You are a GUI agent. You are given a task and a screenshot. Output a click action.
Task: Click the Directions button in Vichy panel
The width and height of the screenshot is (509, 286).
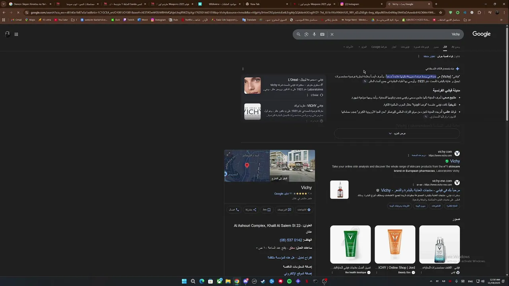pos(304,210)
